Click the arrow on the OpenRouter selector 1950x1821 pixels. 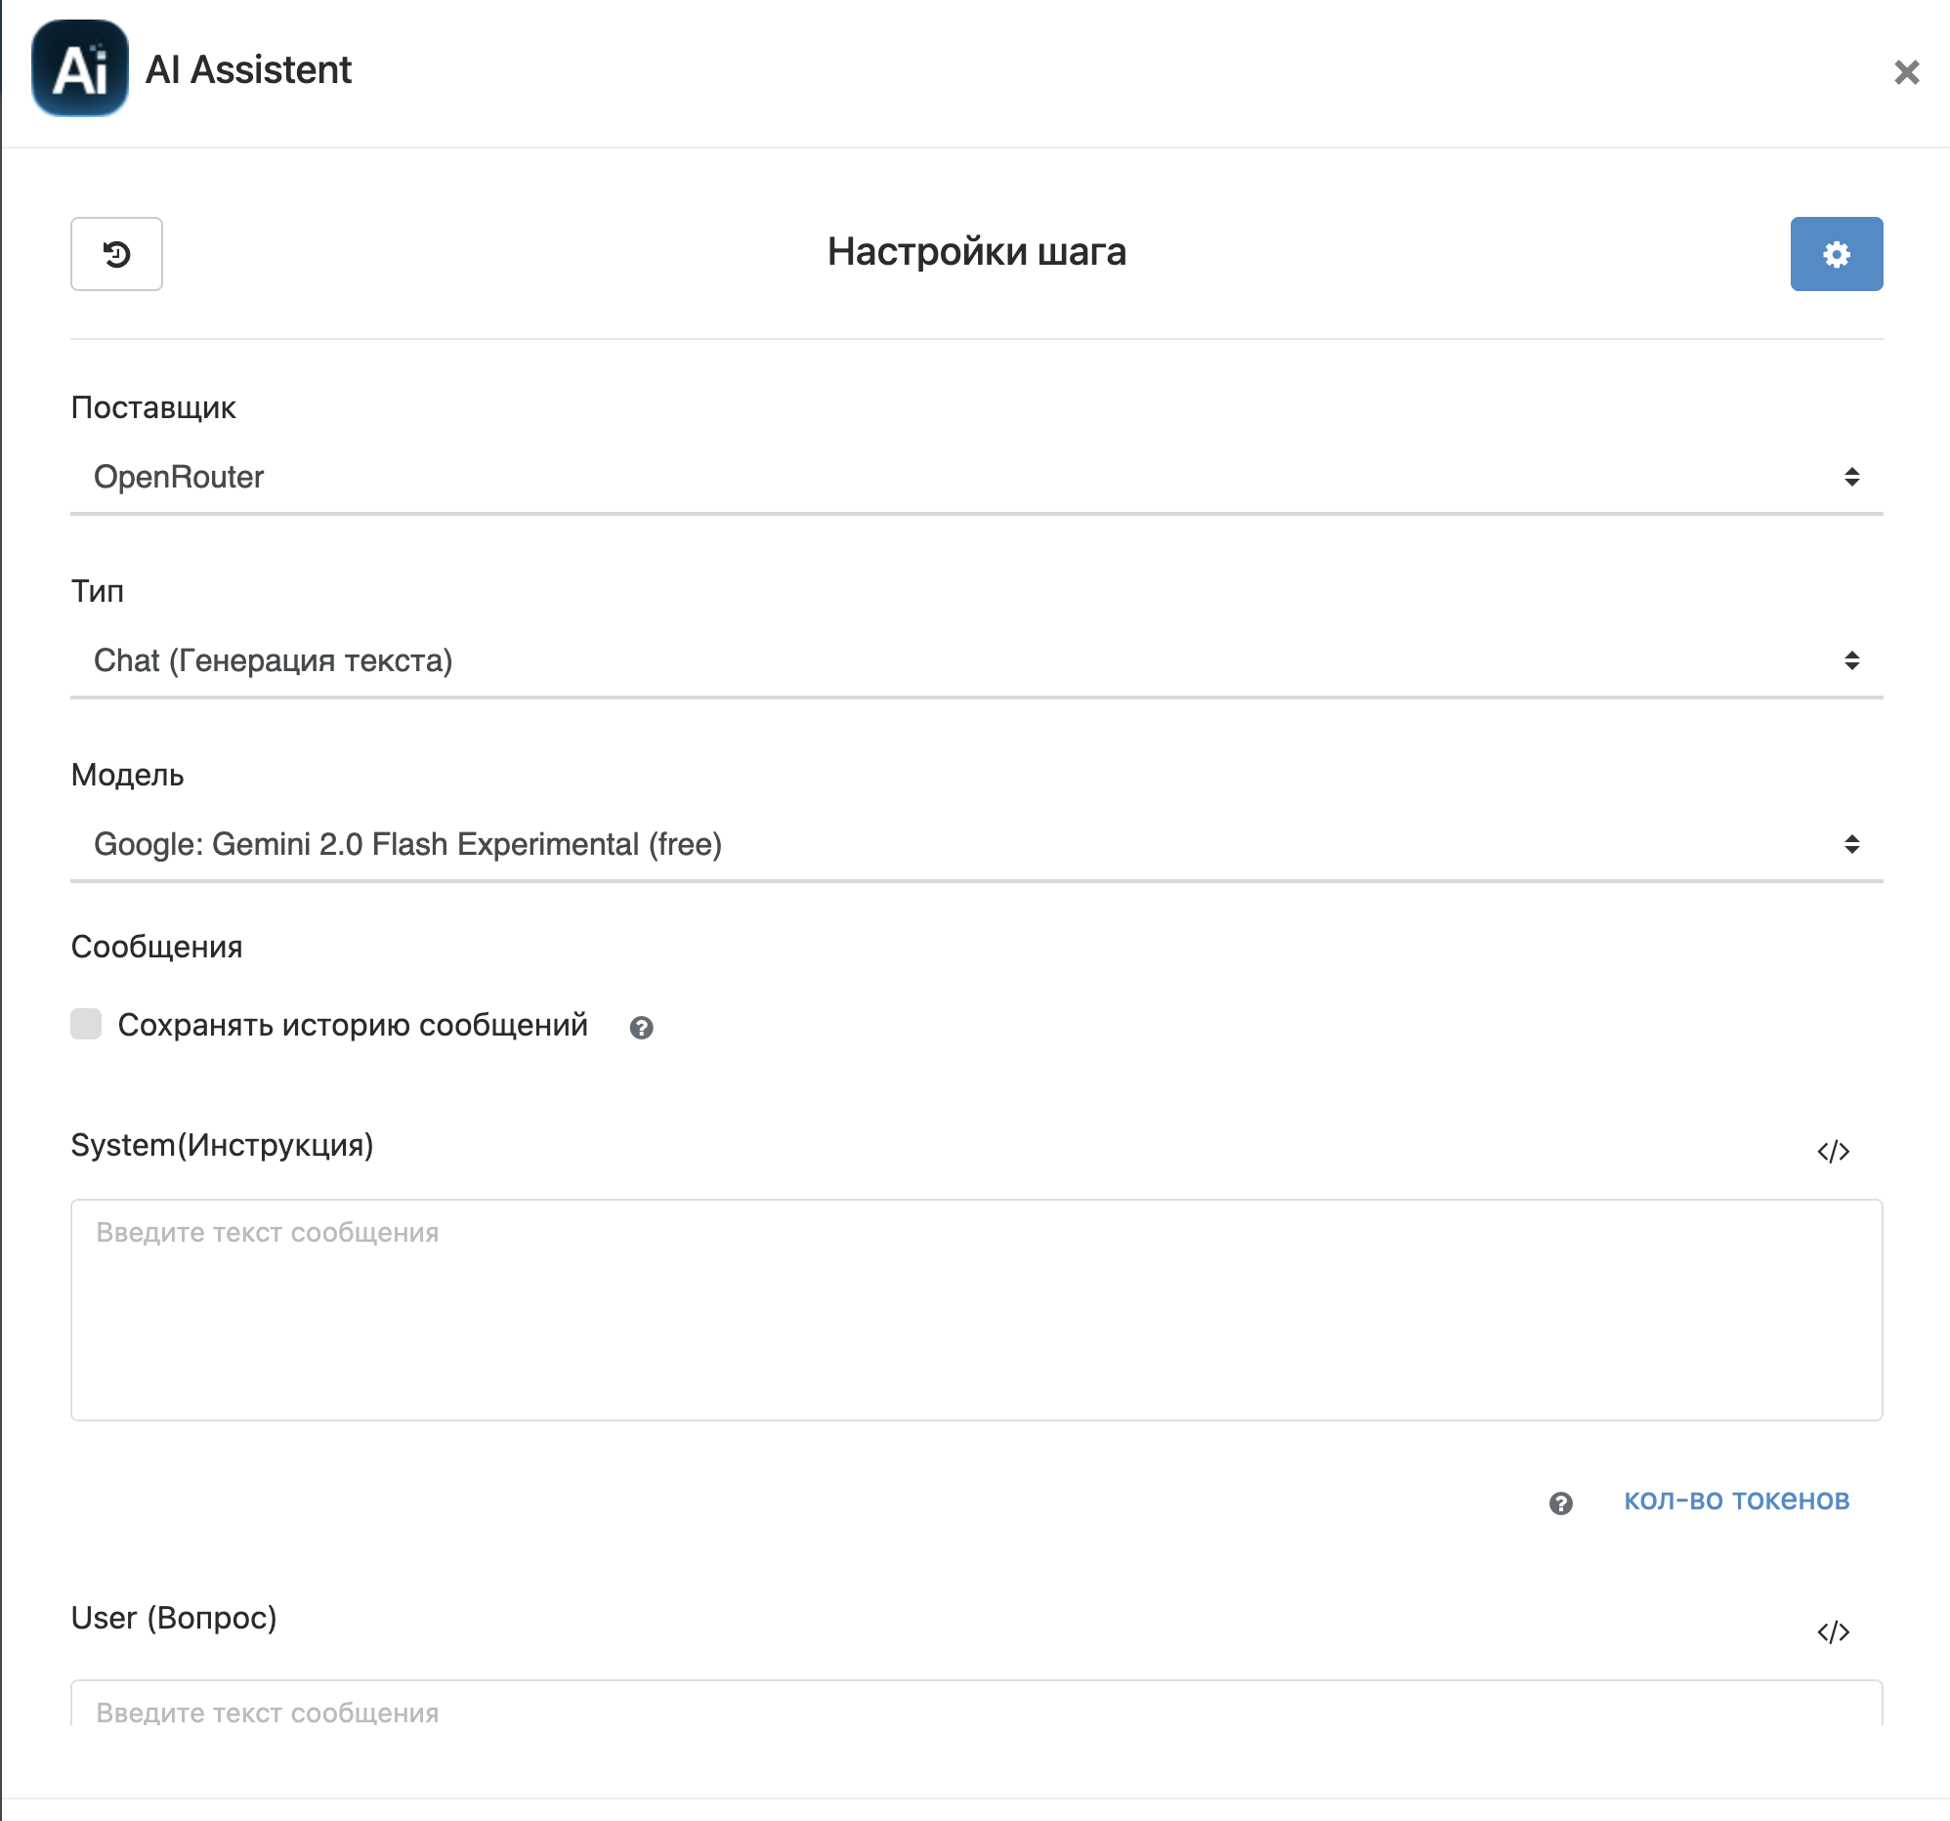tap(1850, 478)
